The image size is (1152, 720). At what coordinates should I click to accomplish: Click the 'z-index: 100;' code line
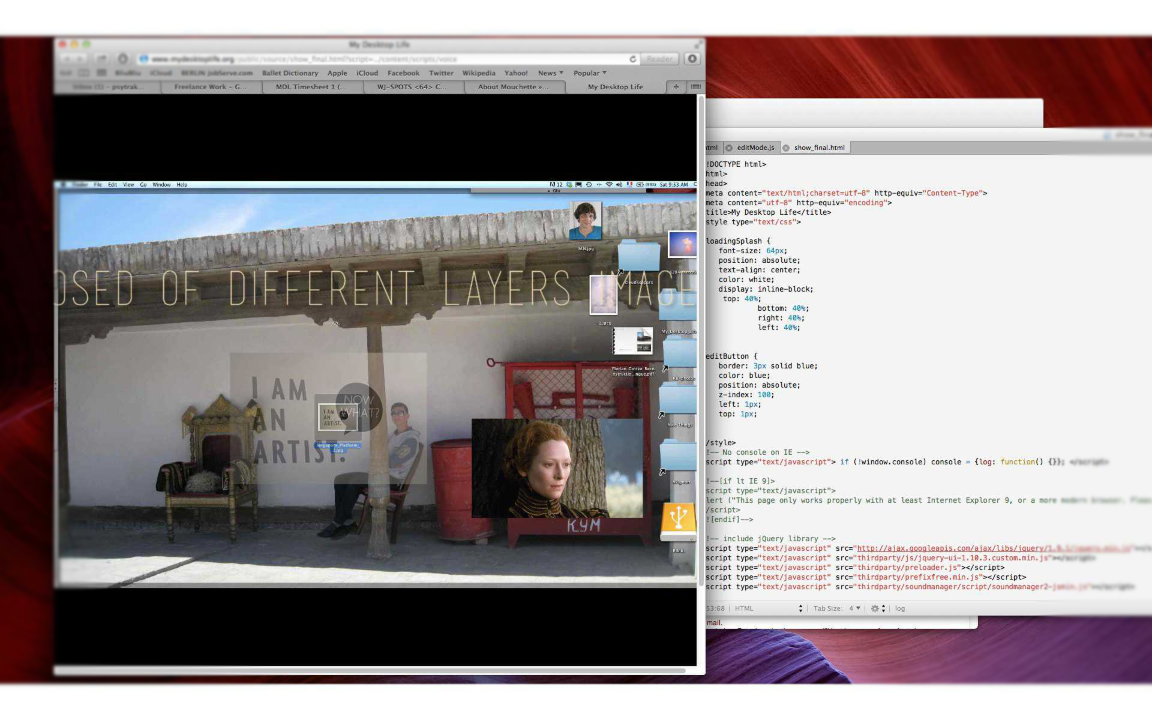click(746, 395)
